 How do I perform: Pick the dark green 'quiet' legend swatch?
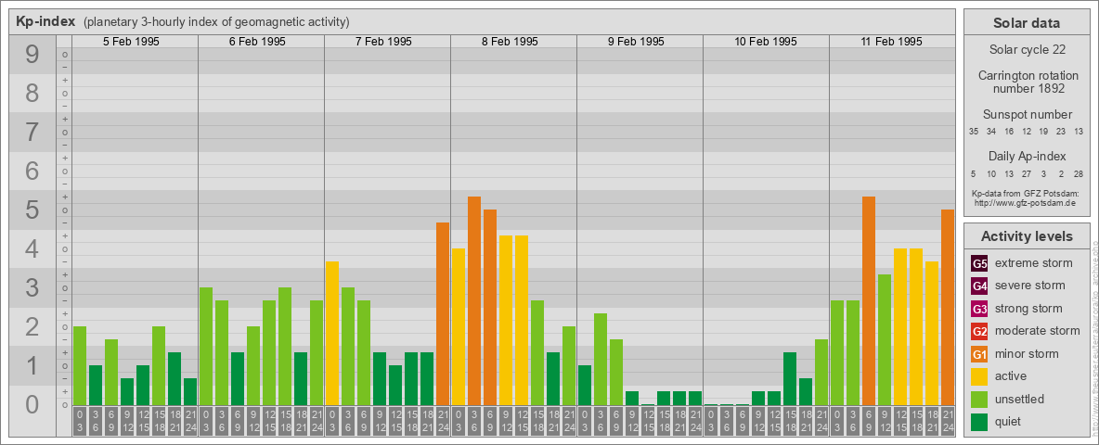pos(979,421)
